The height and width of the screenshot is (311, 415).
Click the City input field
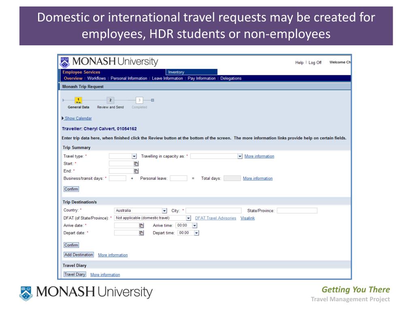coord(214,211)
